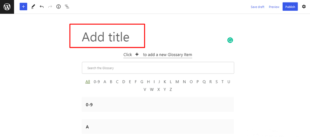Screen dimensions: 310x137
Task: Filter glossary by letter M
Action: coord(177,82)
